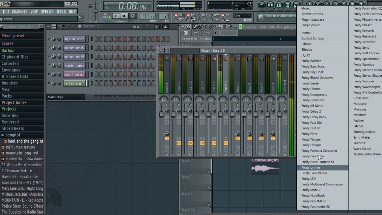This screenshot has height=215, width=382.
Task: Click the Selected track S icon
Action: [x=285, y=58]
